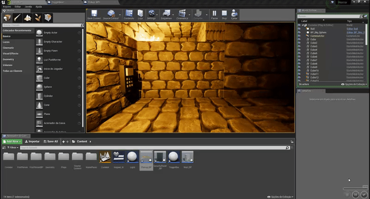Click the Save All button
Image resolution: width=370 pixels, height=199 pixels.
pos(50,141)
